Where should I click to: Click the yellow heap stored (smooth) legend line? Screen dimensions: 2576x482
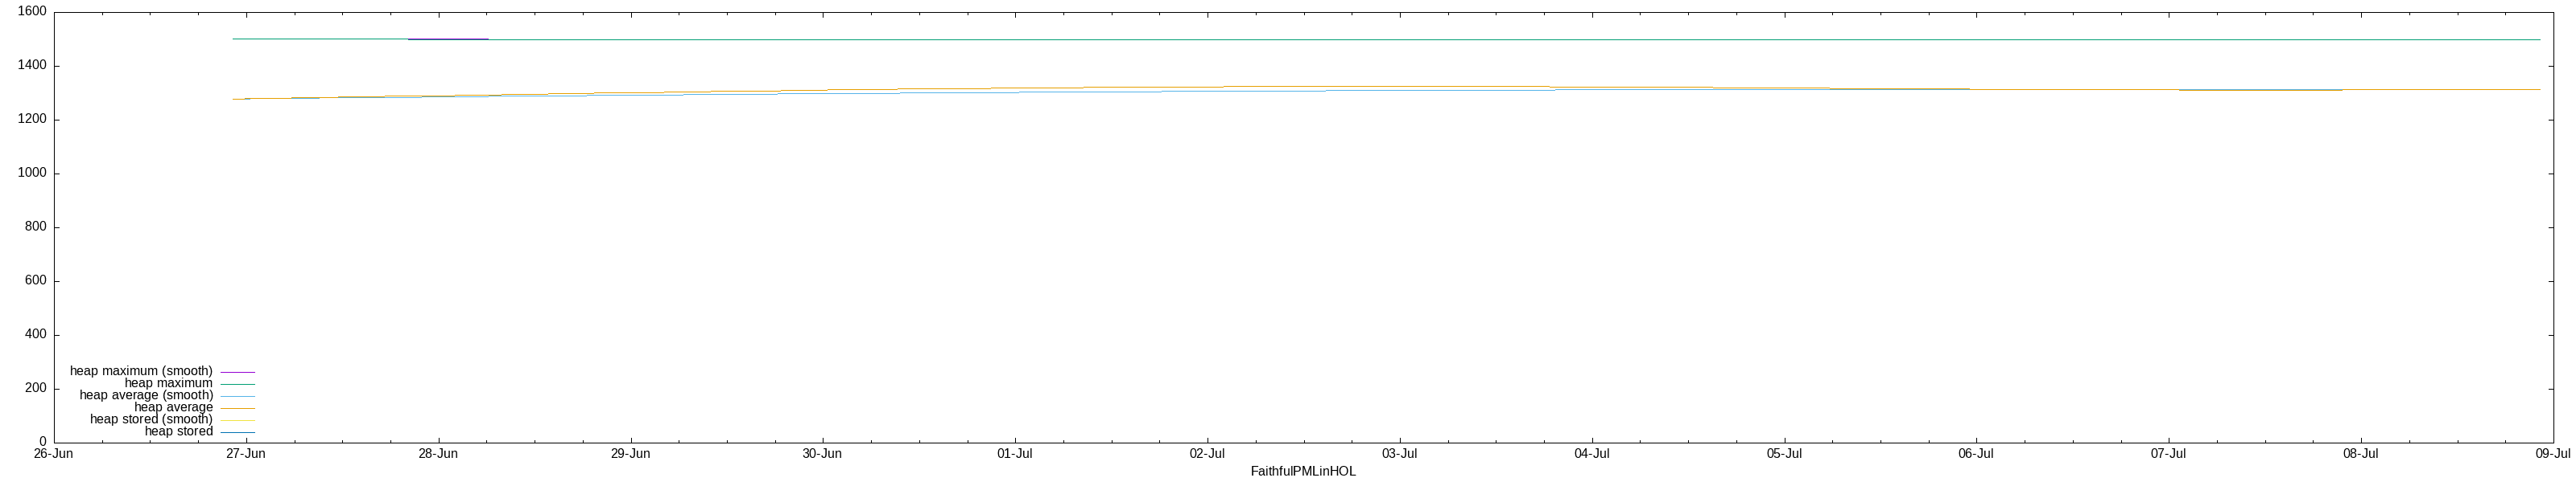pyautogui.click(x=238, y=420)
